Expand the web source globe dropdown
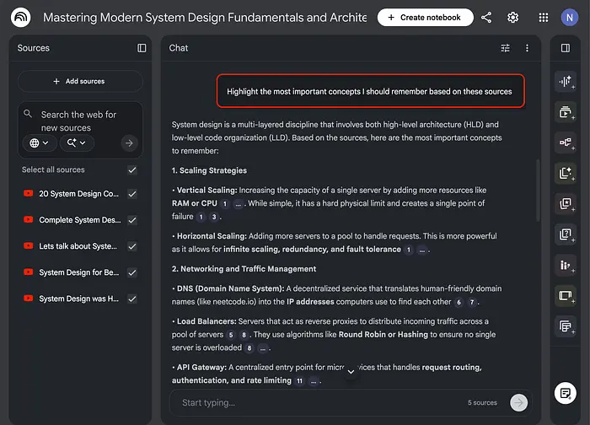Screen dimensions: 590x425 pos(39,143)
